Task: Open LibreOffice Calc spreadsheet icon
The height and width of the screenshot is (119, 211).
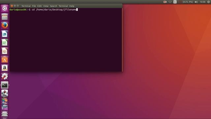Action: 5,42
